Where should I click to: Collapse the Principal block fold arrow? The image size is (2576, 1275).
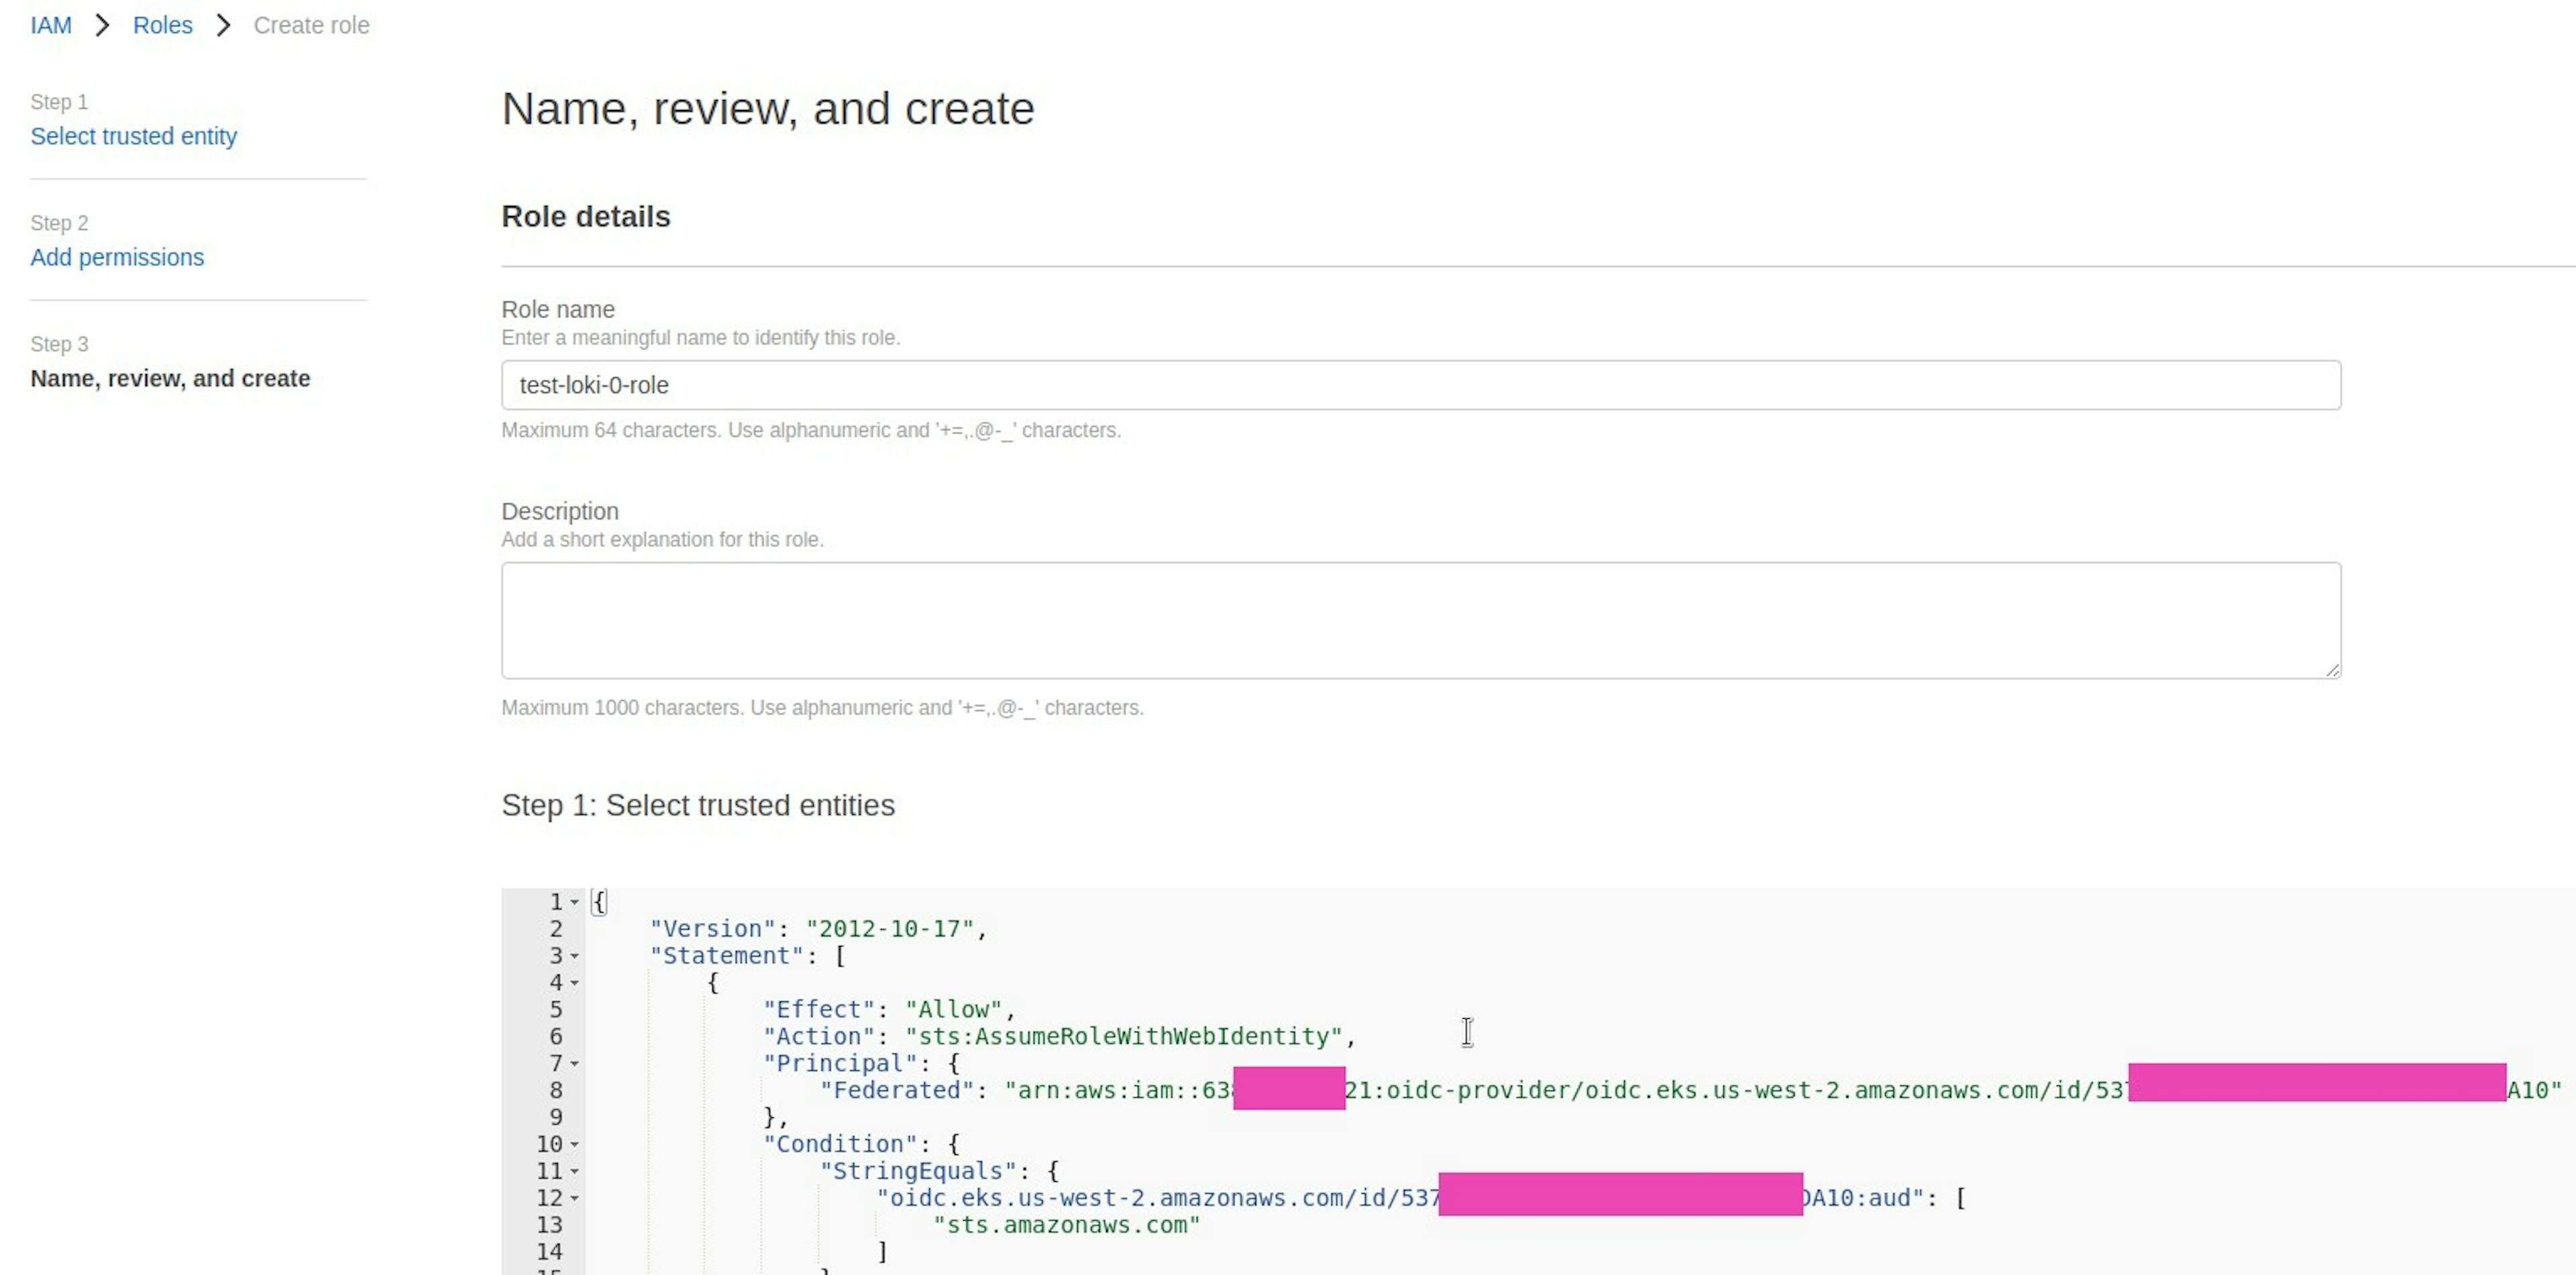(575, 1064)
